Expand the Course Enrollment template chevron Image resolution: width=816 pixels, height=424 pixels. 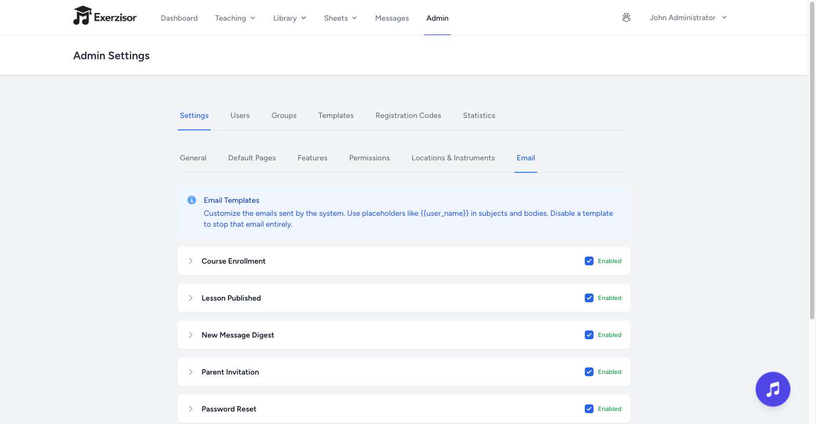(x=190, y=261)
